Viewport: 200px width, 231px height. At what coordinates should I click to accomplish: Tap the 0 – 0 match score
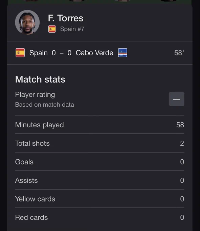click(62, 53)
